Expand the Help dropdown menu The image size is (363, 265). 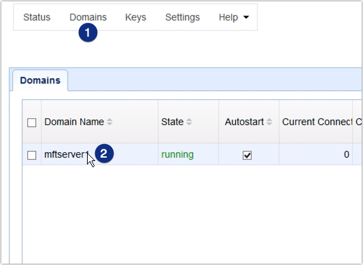pos(234,18)
